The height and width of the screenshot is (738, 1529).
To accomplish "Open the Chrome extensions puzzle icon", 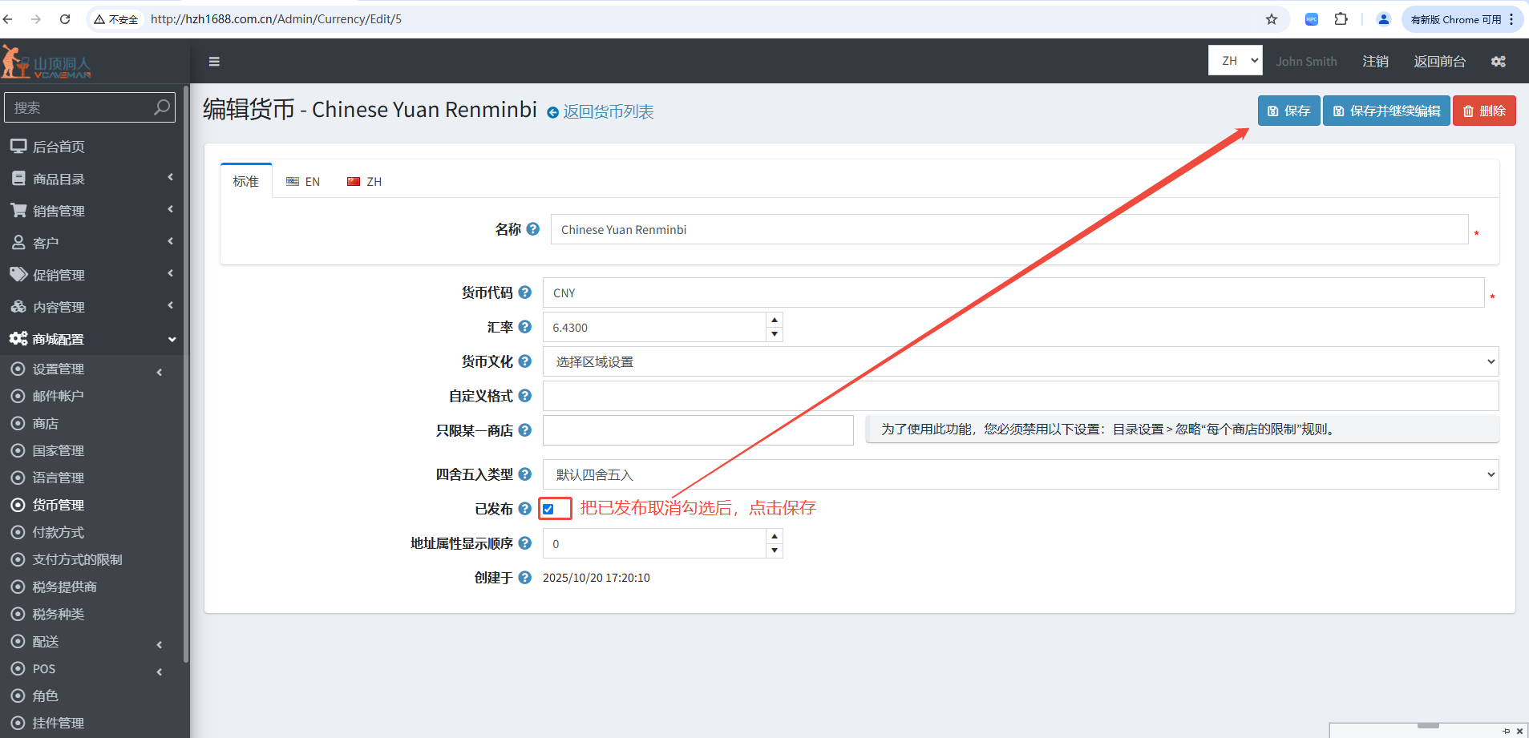I will click(1341, 19).
